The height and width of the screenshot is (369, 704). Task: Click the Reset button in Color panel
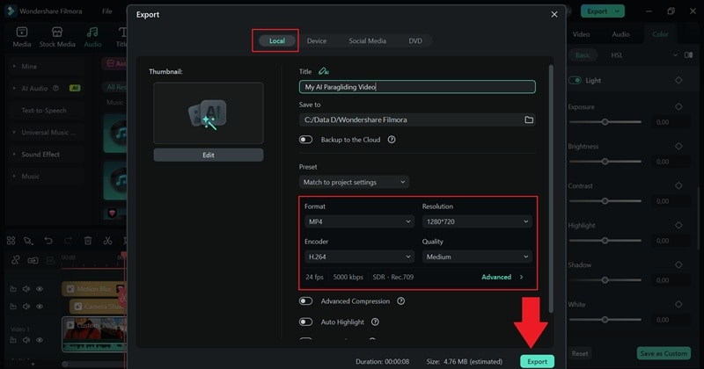pos(580,353)
